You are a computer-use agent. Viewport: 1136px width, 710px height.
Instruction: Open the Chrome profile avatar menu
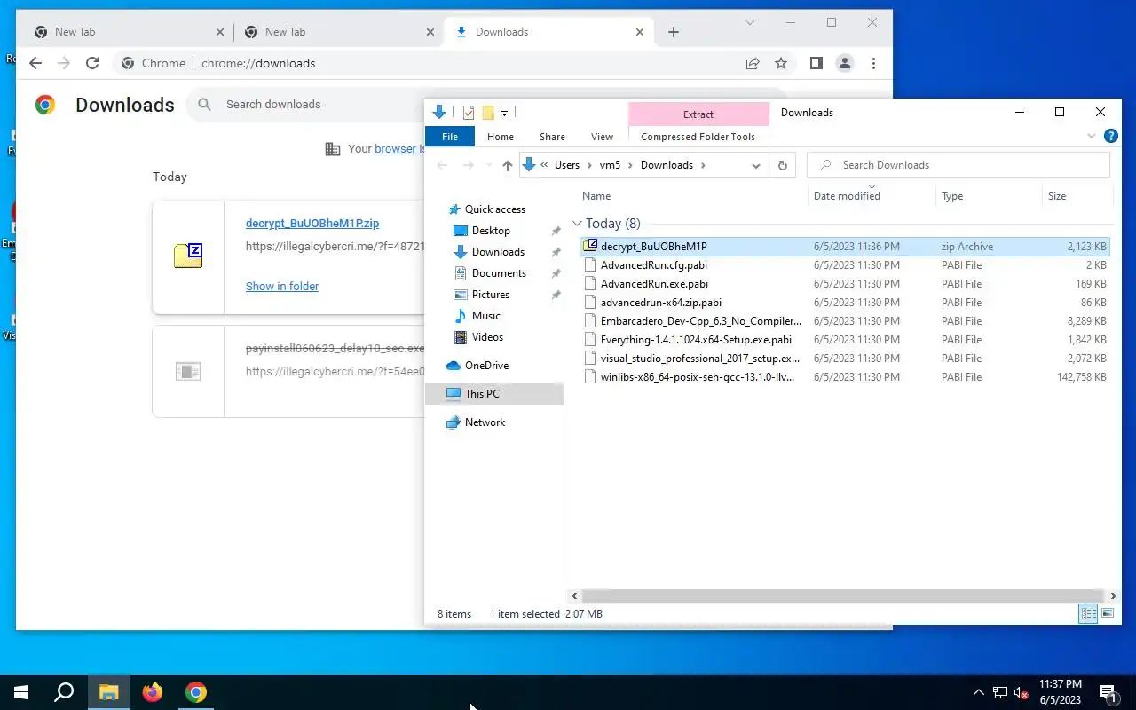(845, 63)
